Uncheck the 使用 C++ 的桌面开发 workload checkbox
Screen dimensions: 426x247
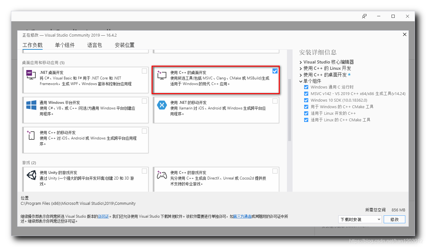(275, 71)
